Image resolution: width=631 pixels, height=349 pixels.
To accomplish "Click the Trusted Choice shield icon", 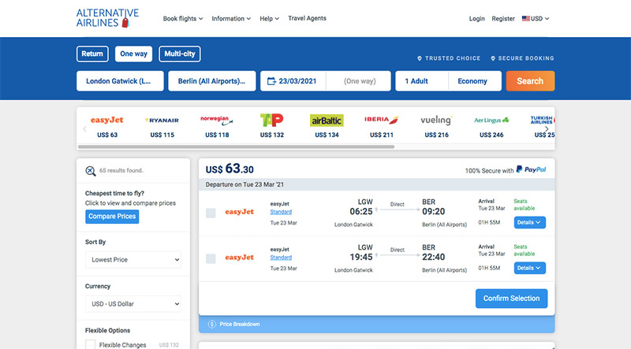I will pos(420,58).
